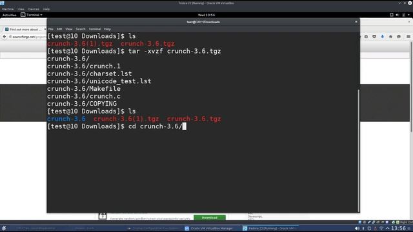Click the Firefox toolbar icon left of Pocket
The height and width of the screenshot is (232, 413).
pyautogui.click(x=366, y=37)
